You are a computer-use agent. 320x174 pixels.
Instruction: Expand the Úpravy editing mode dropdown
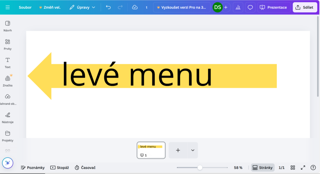point(82,7)
